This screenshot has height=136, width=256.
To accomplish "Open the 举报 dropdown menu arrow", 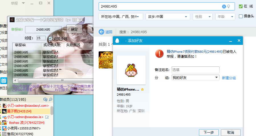I will pos(23,3).
